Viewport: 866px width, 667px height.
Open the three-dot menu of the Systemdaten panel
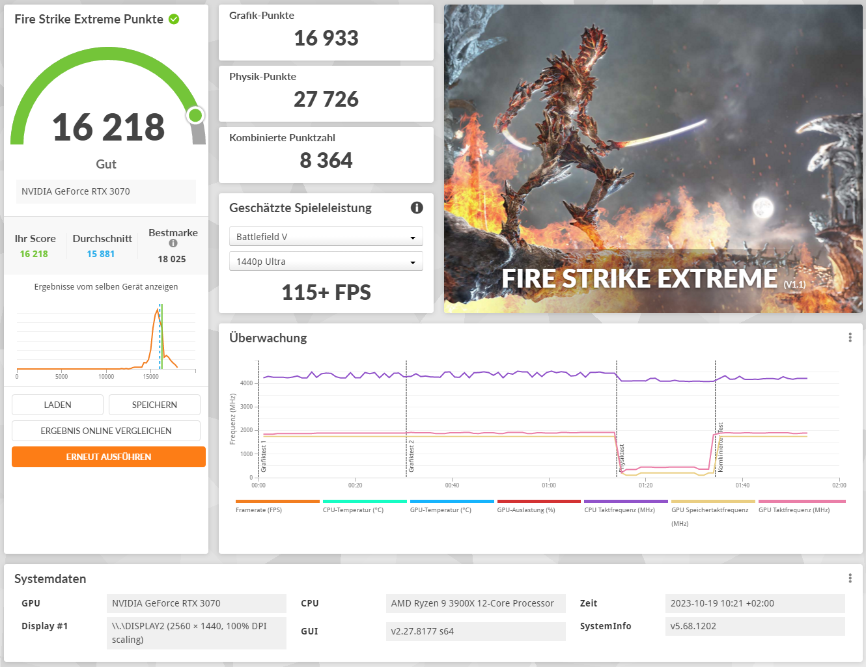pos(850,578)
